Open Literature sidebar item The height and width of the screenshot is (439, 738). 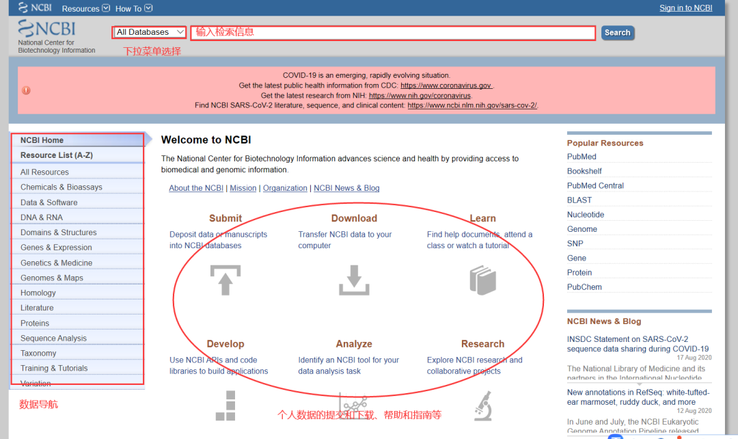[77, 308]
